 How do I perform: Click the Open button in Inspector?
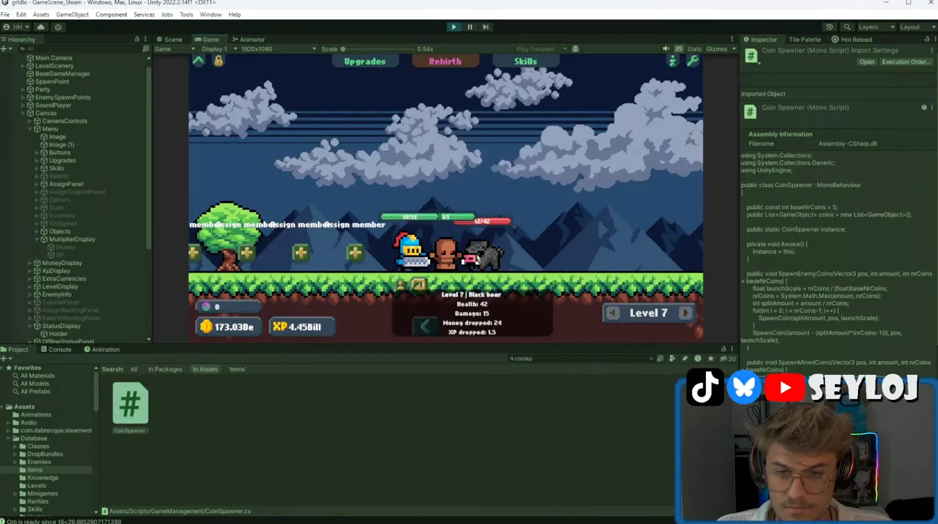(866, 62)
